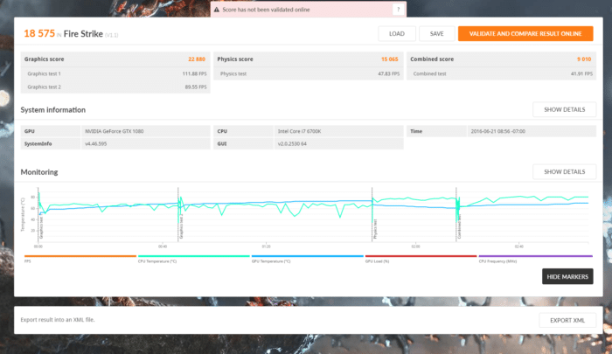Click the overall score 18 575
This screenshot has height=354, width=612.
(x=39, y=33)
